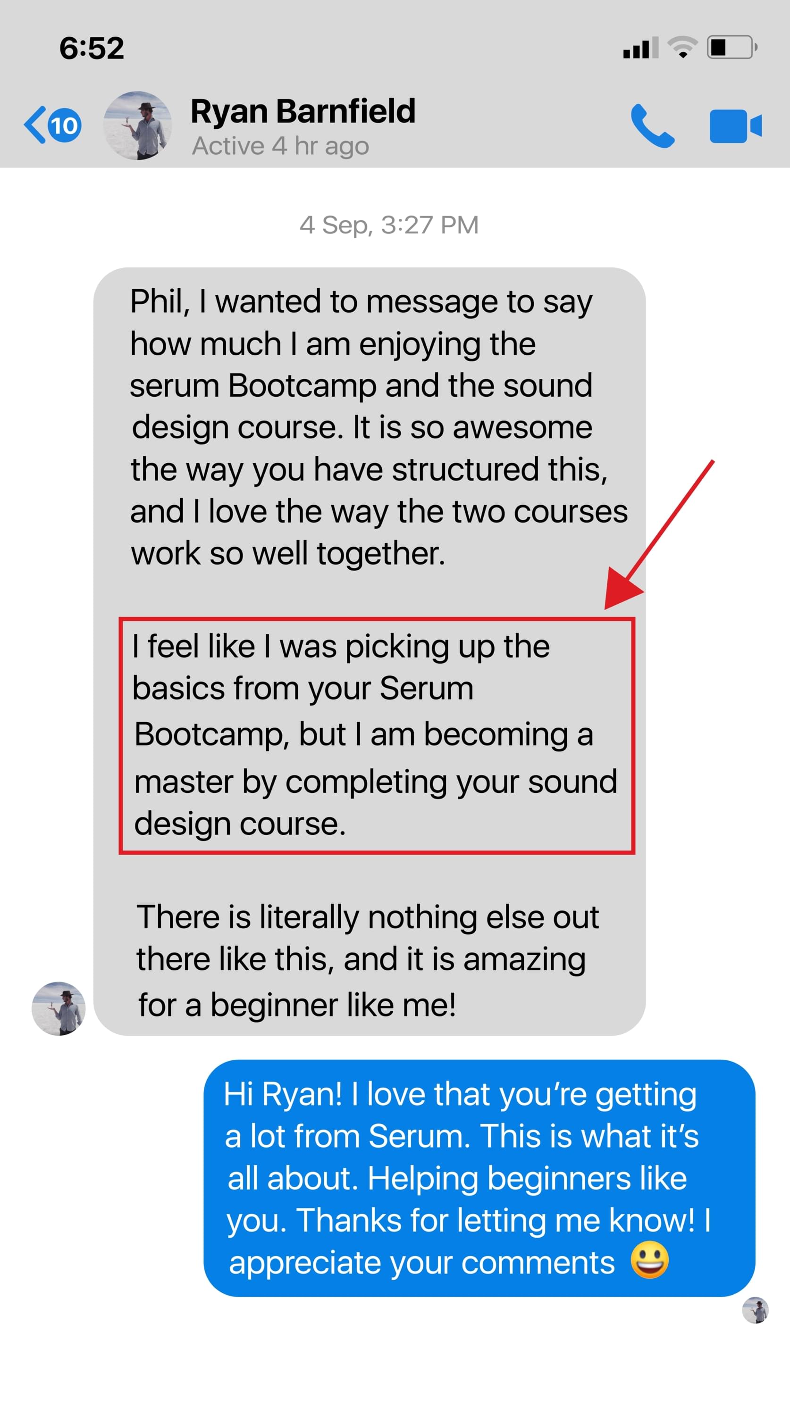The height and width of the screenshot is (1415, 790).
Task: Open contact details via Ryan Barnfield name
Action: 303,111
